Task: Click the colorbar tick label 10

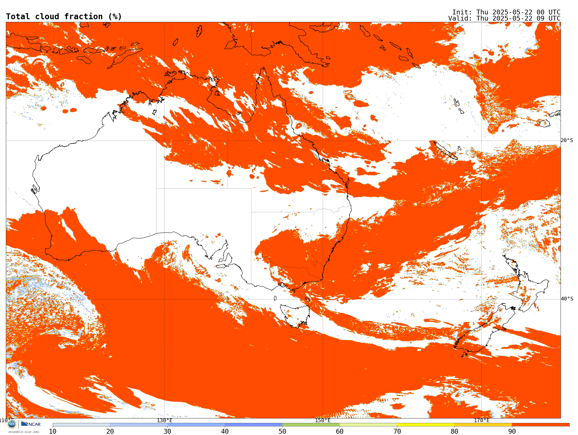Action: click(x=53, y=432)
